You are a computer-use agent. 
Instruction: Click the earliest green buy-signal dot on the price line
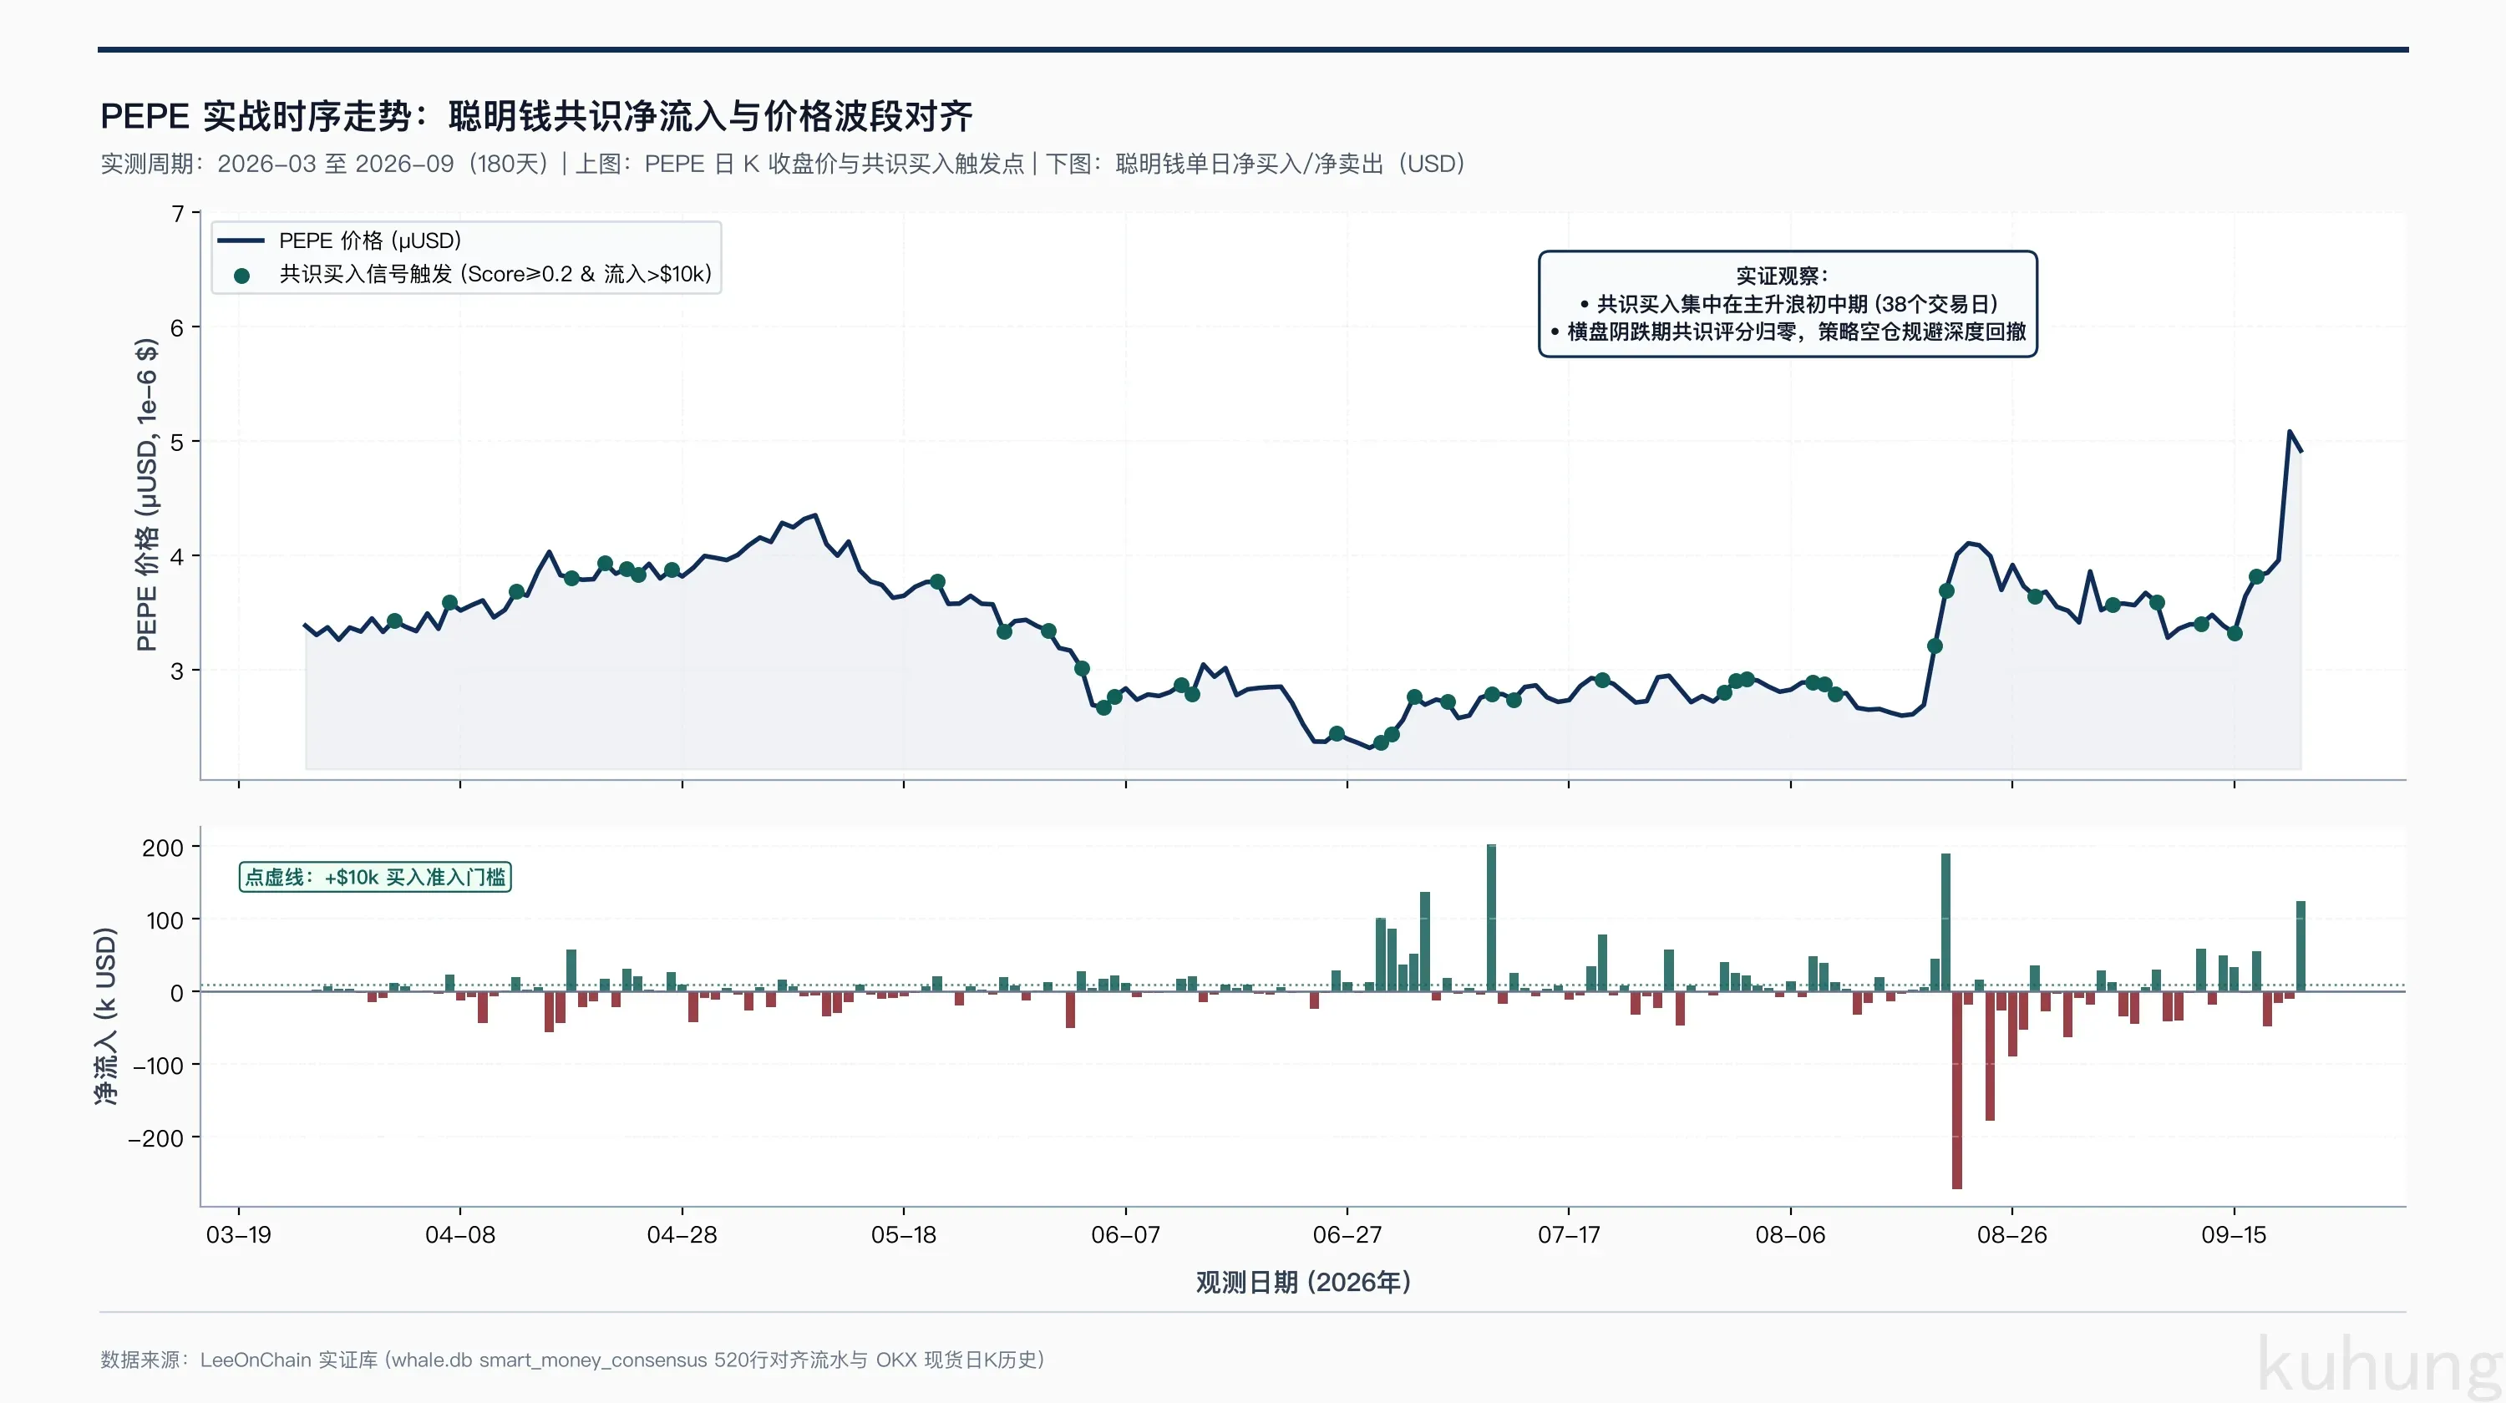coord(394,620)
